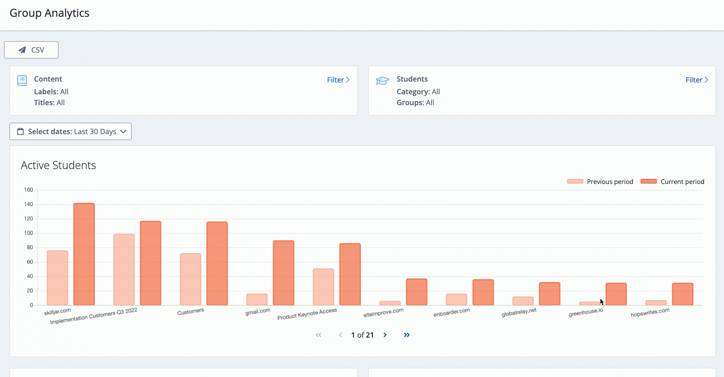Go to the next chart page arrow
Screen dimensions: 724x377
click(x=385, y=335)
